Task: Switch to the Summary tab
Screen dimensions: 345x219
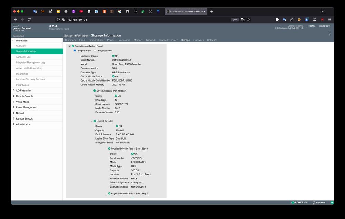Action: pyautogui.click(x=70, y=40)
